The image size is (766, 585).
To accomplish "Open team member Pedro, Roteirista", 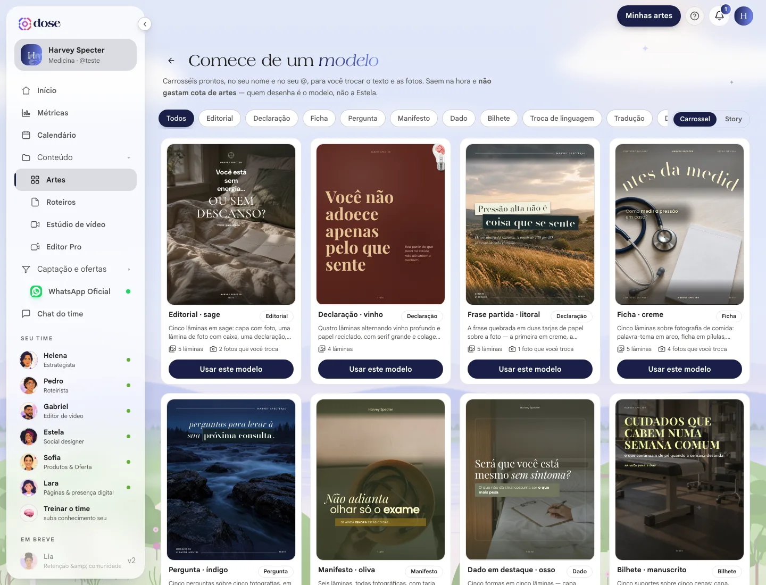I will pos(76,386).
